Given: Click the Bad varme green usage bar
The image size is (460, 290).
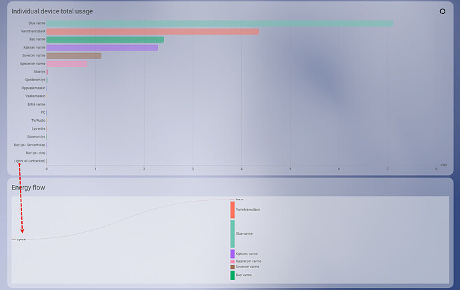Looking at the screenshot, I should click(x=105, y=39).
